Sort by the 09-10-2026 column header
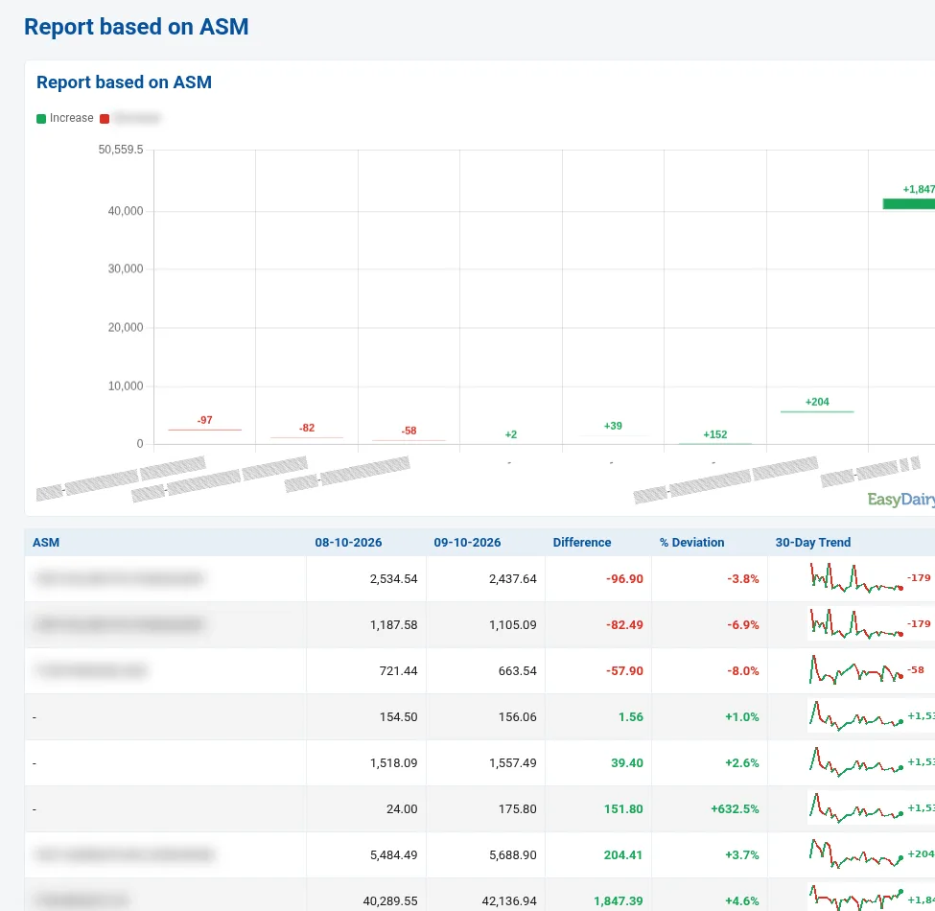Image resolution: width=935 pixels, height=911 pixels. 467,543
